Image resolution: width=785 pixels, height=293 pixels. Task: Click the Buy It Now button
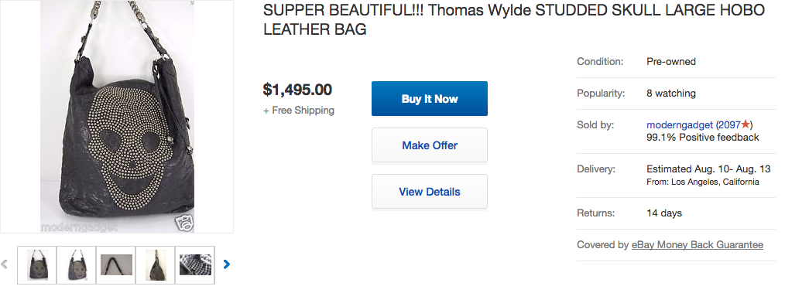click(429, 98)
